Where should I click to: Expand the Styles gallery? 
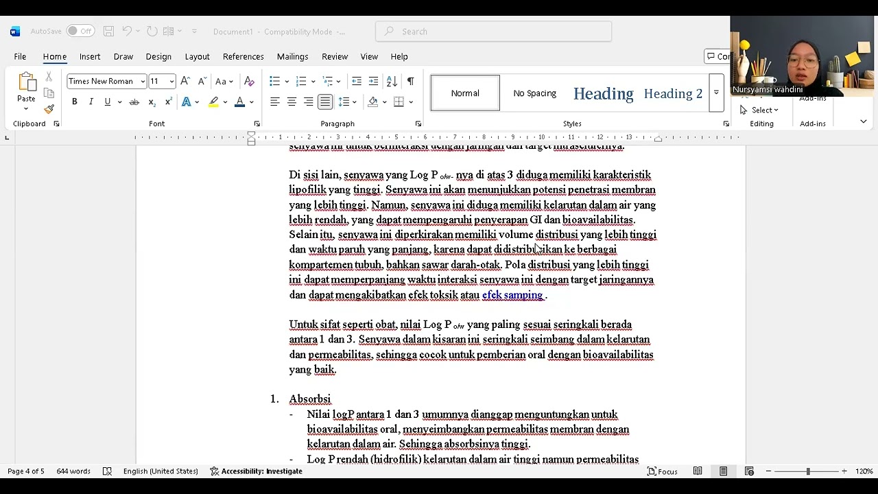(716, 93)
